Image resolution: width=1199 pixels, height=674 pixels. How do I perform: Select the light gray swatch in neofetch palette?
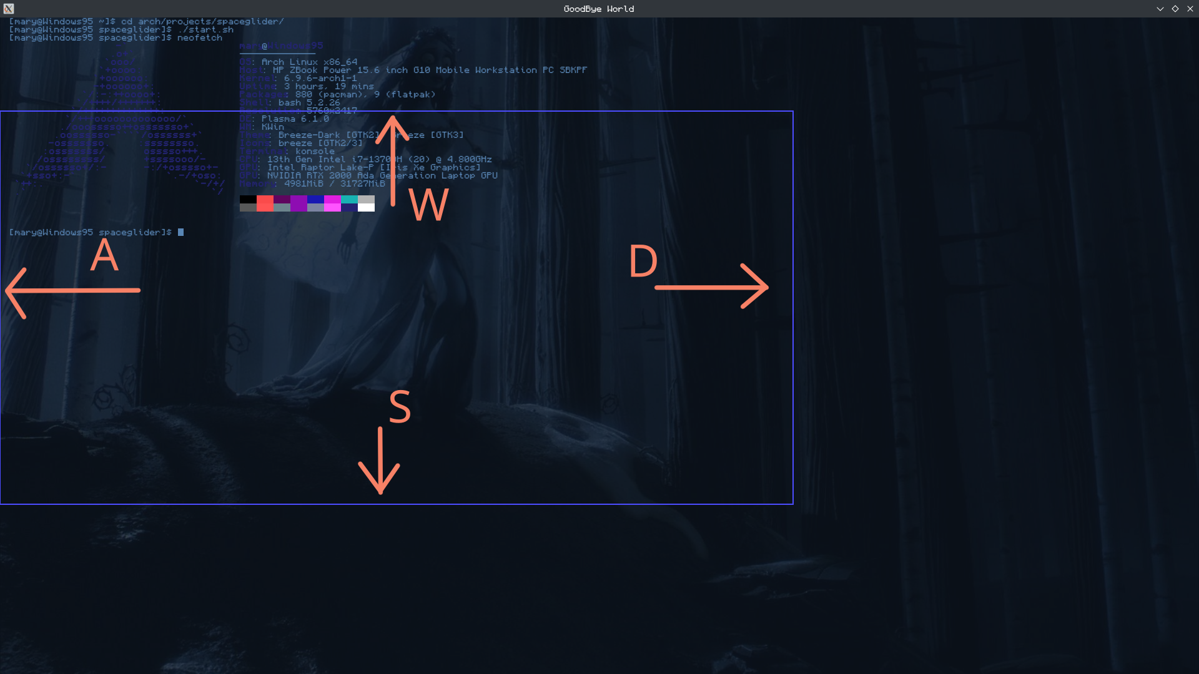[x=366, y=200]
